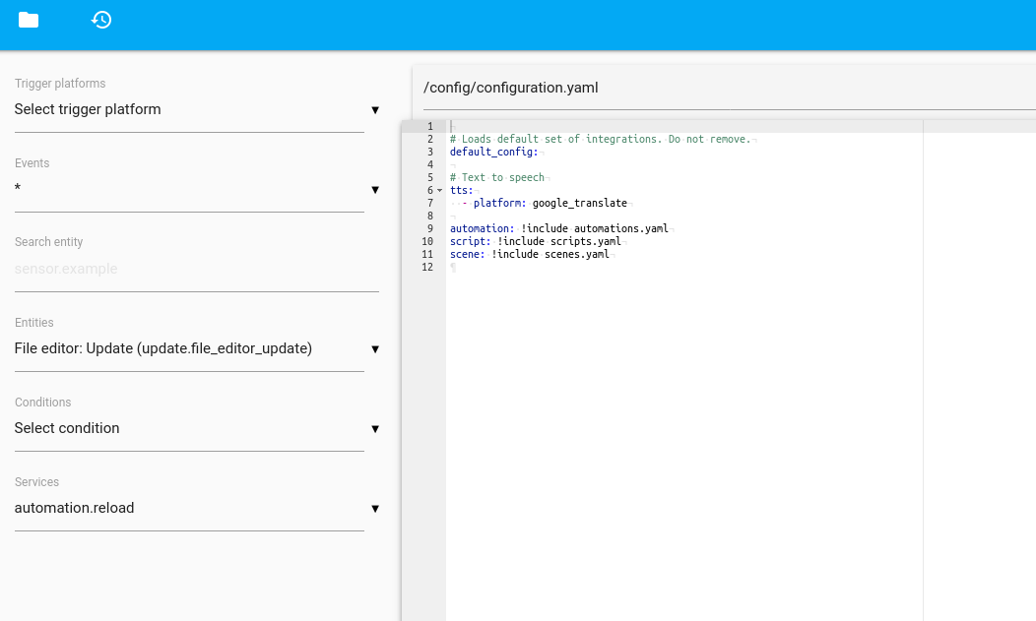Place cursor on the default_config line
This screenshot has height=621, width=1036.
pyautogui.click(x=493, y=153)
